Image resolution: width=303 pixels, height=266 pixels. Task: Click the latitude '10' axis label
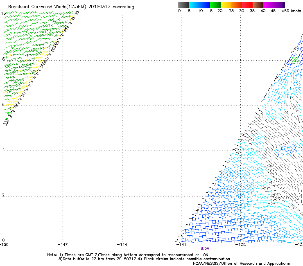(3, 14)
